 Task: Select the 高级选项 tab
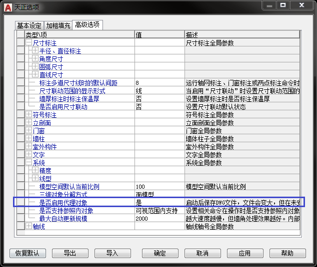point(87,24)
